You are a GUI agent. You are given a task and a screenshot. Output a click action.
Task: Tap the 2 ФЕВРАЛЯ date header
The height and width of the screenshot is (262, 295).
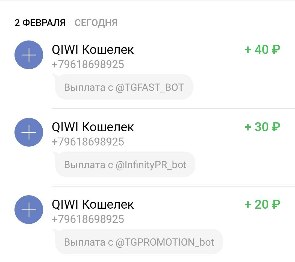40,23
